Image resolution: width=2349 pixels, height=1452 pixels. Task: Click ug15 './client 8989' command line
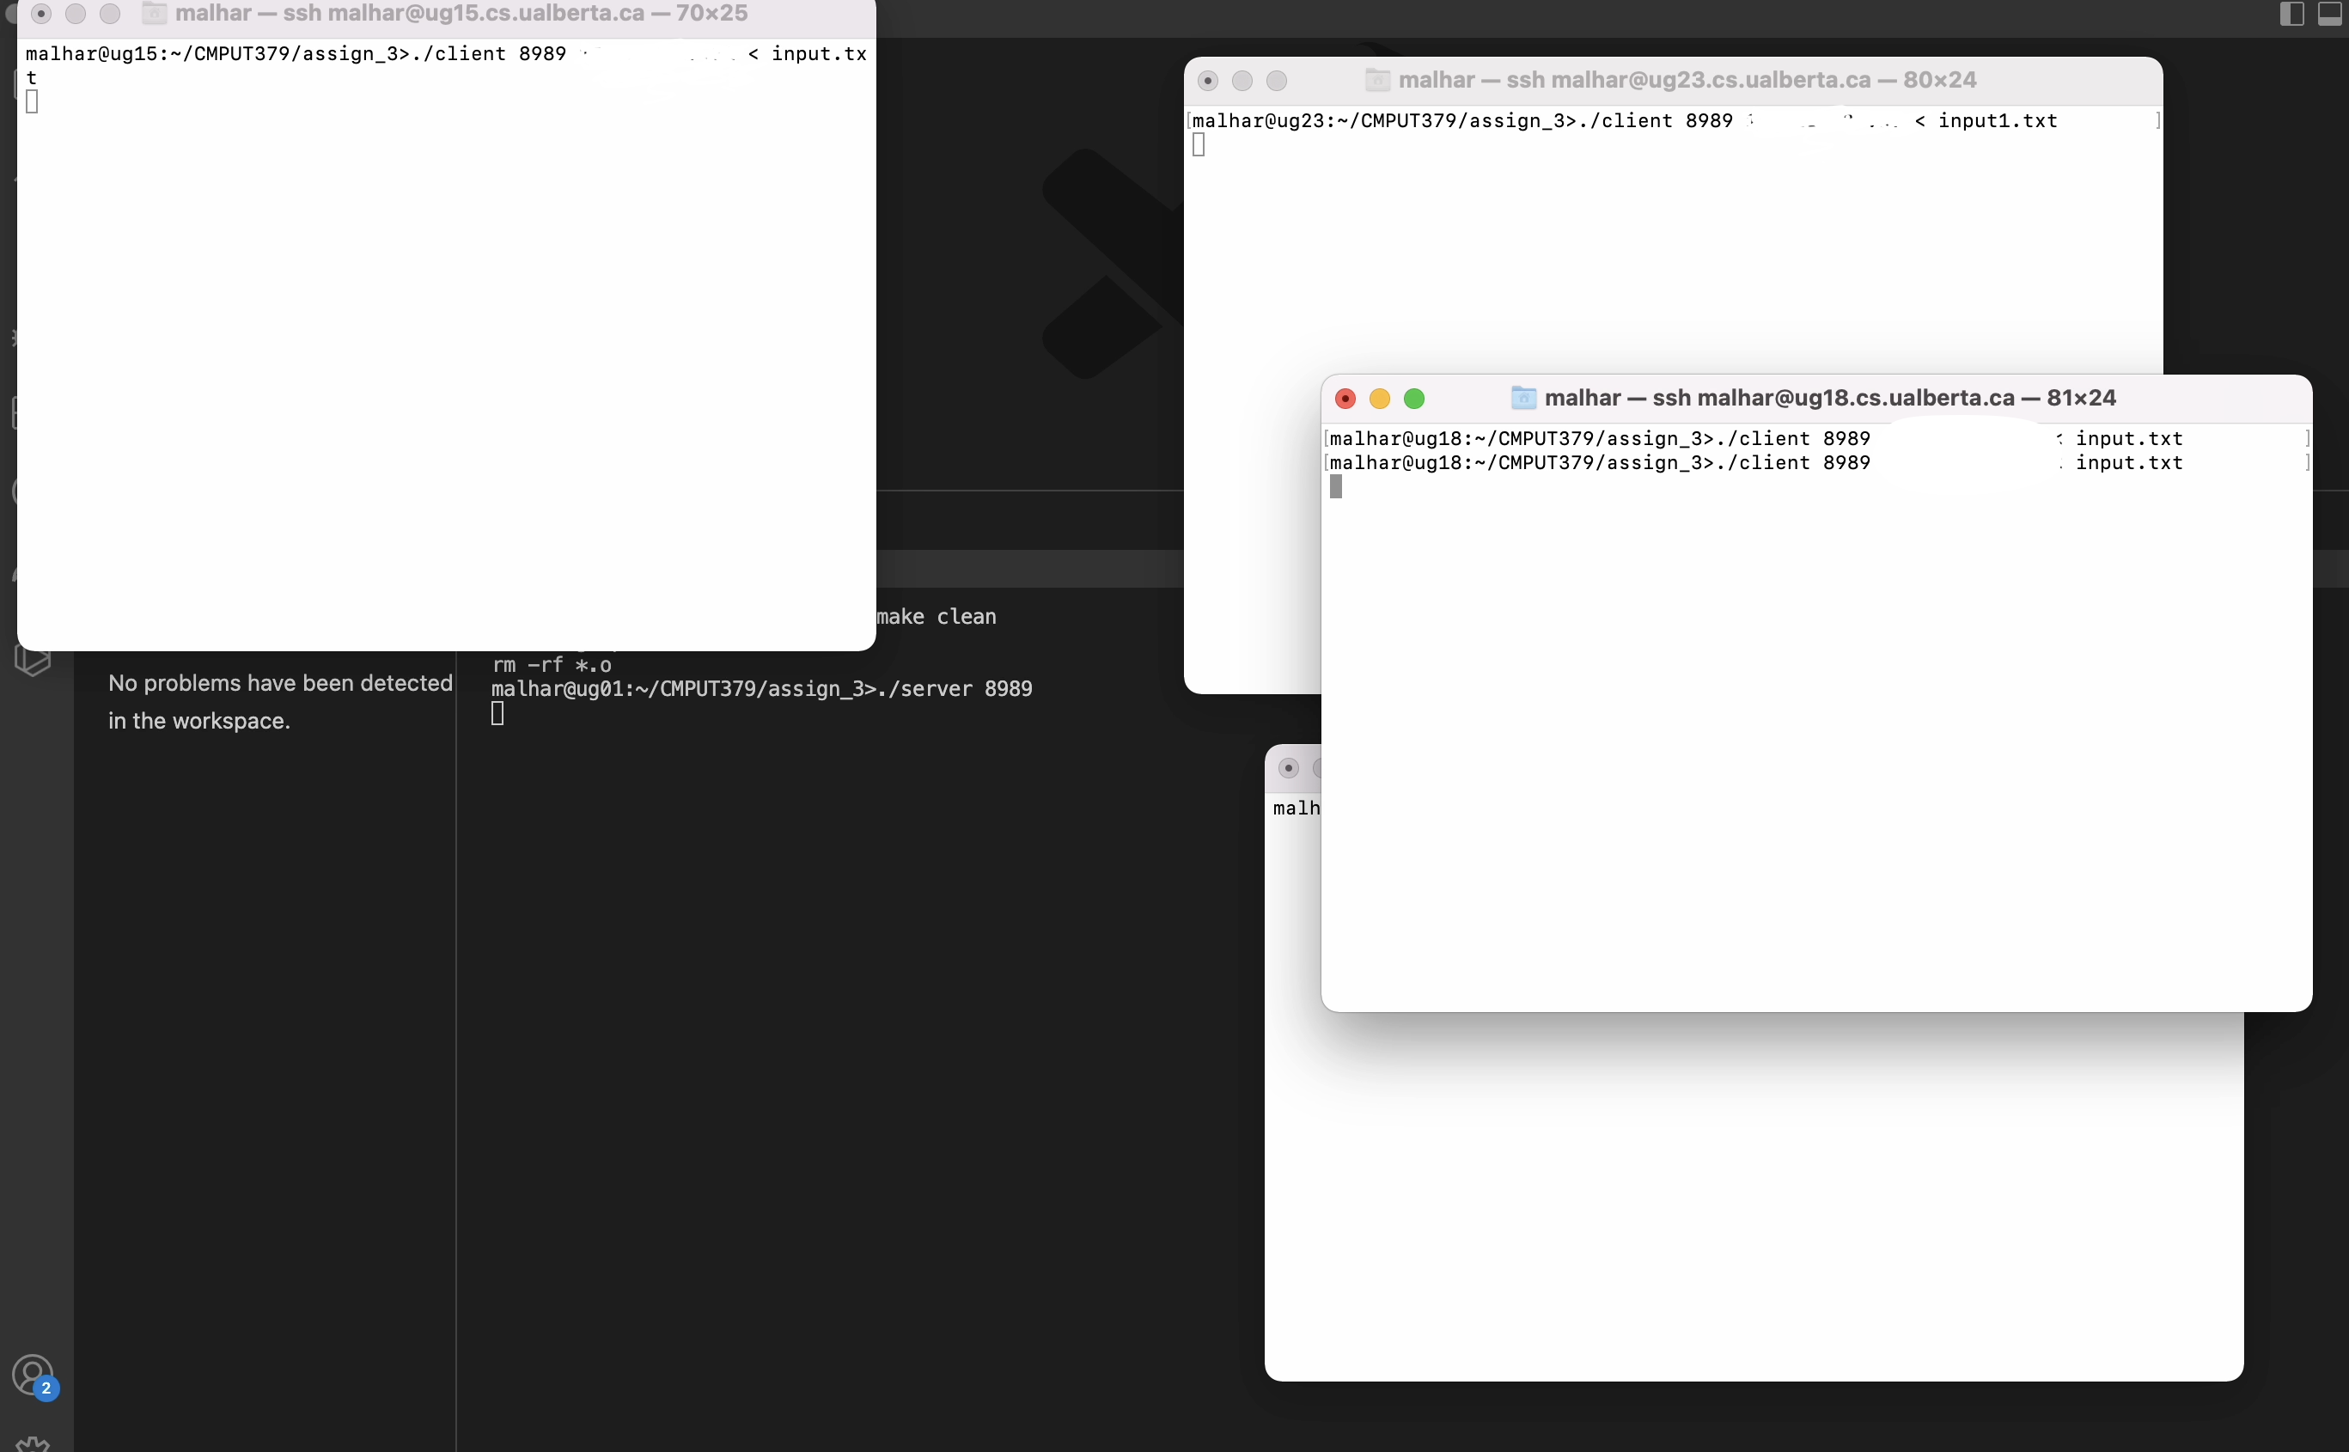[x=447, y=65]
